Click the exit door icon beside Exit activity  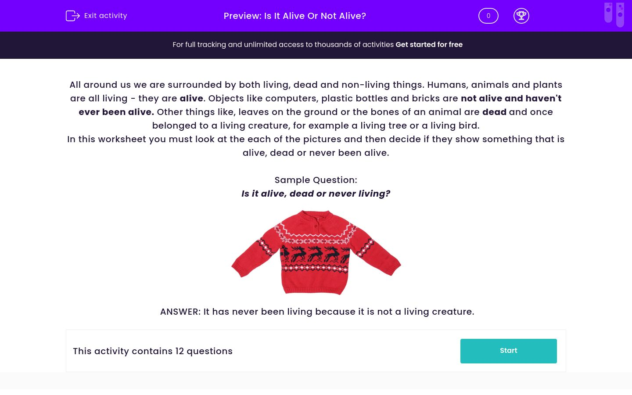[x=73, y=15]
